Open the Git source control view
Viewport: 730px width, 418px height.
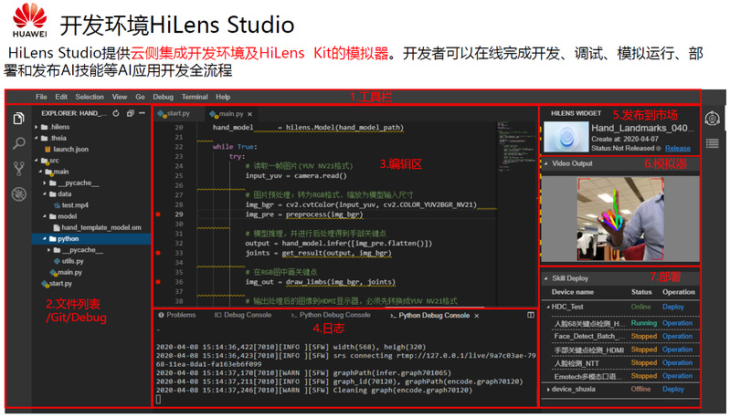pos(18,168)
